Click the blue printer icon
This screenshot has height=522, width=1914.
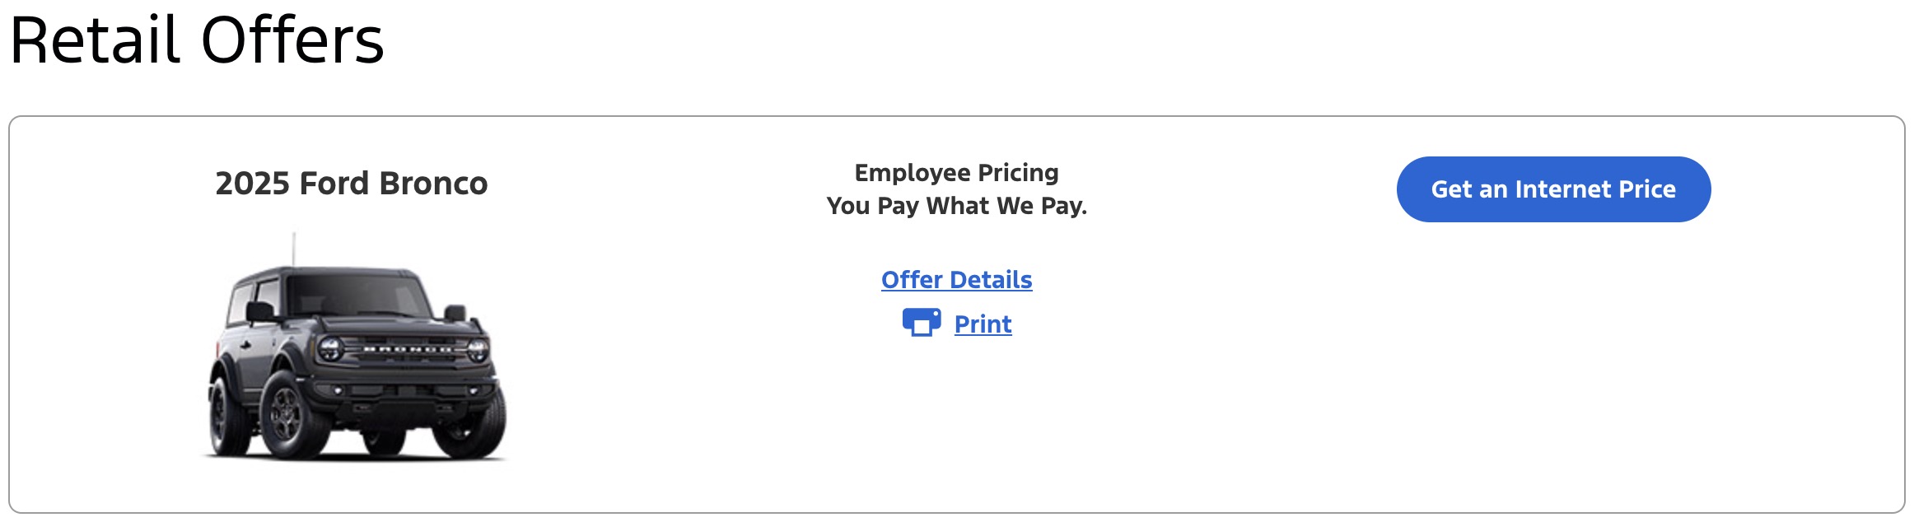922,322
